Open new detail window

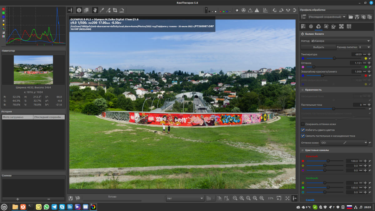tap(279, 198)
